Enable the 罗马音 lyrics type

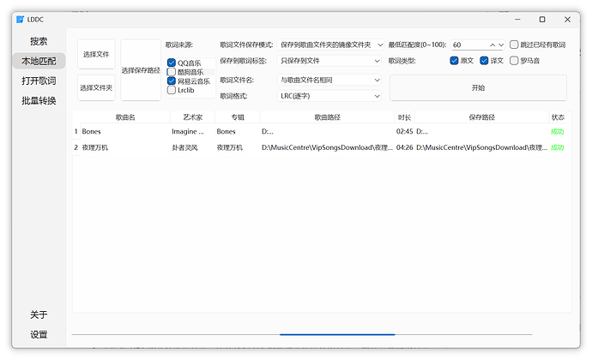click(x=514, y=61)
